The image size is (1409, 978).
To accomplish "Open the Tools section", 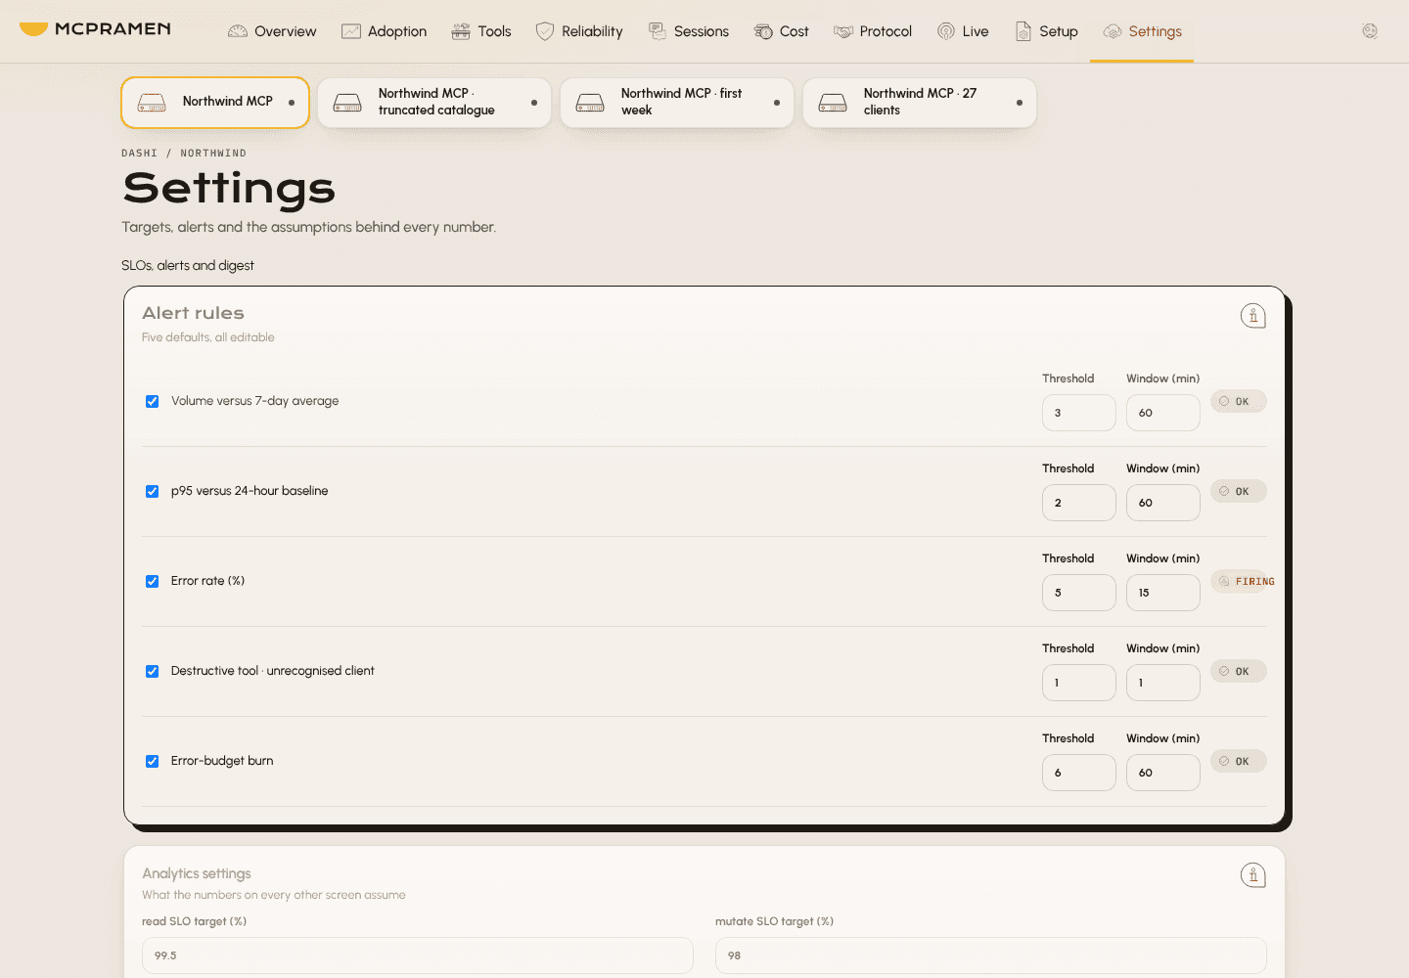I will pos(481,31).
